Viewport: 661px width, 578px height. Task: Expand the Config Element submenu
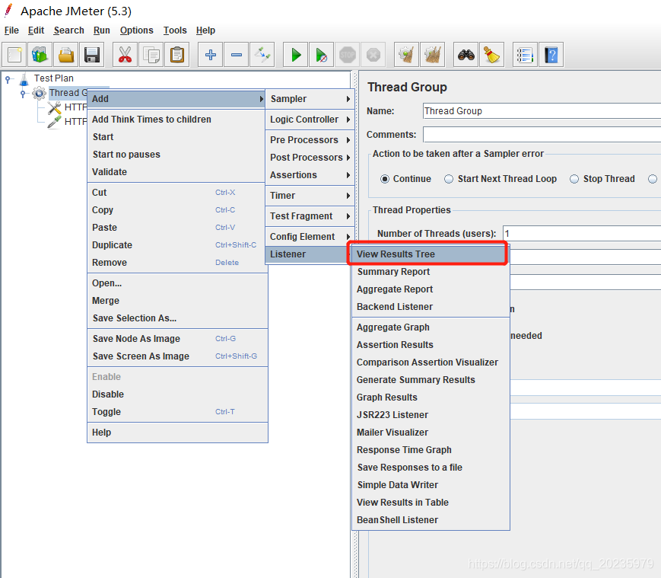point(310,237)
